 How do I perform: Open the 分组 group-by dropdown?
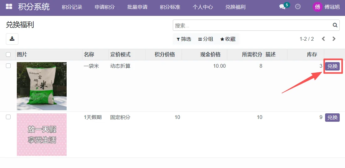pyautogui.click(x=206, y=39)
